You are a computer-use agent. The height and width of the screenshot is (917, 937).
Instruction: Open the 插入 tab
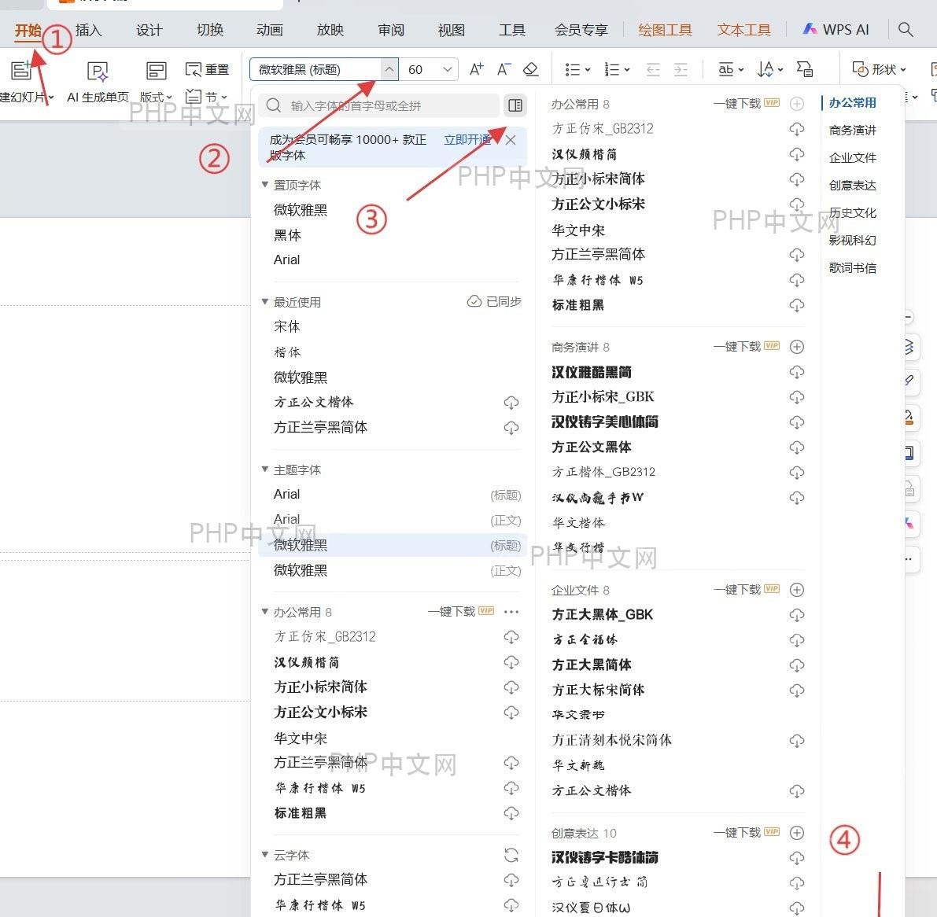[x=88, y=29]
